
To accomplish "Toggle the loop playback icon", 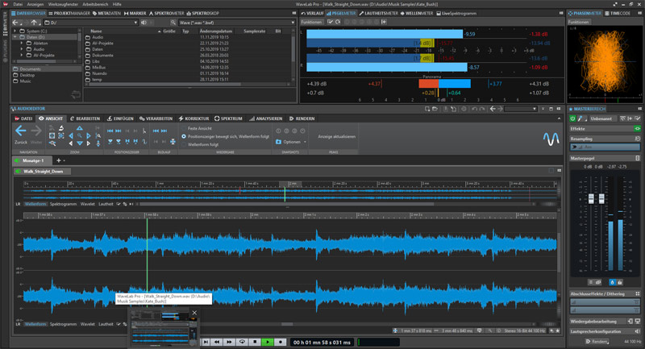I will [242, 342].
